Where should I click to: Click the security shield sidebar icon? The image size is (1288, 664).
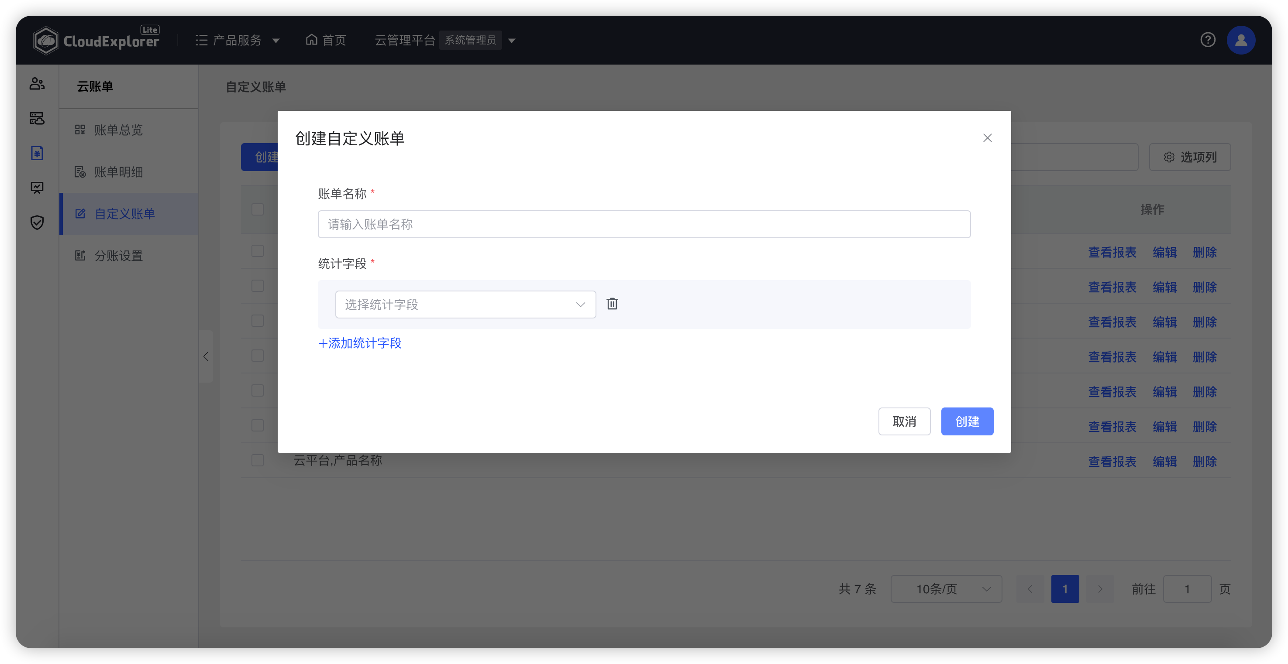click(37, 222)
